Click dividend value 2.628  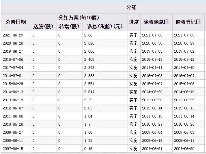[x=89, y=43]
